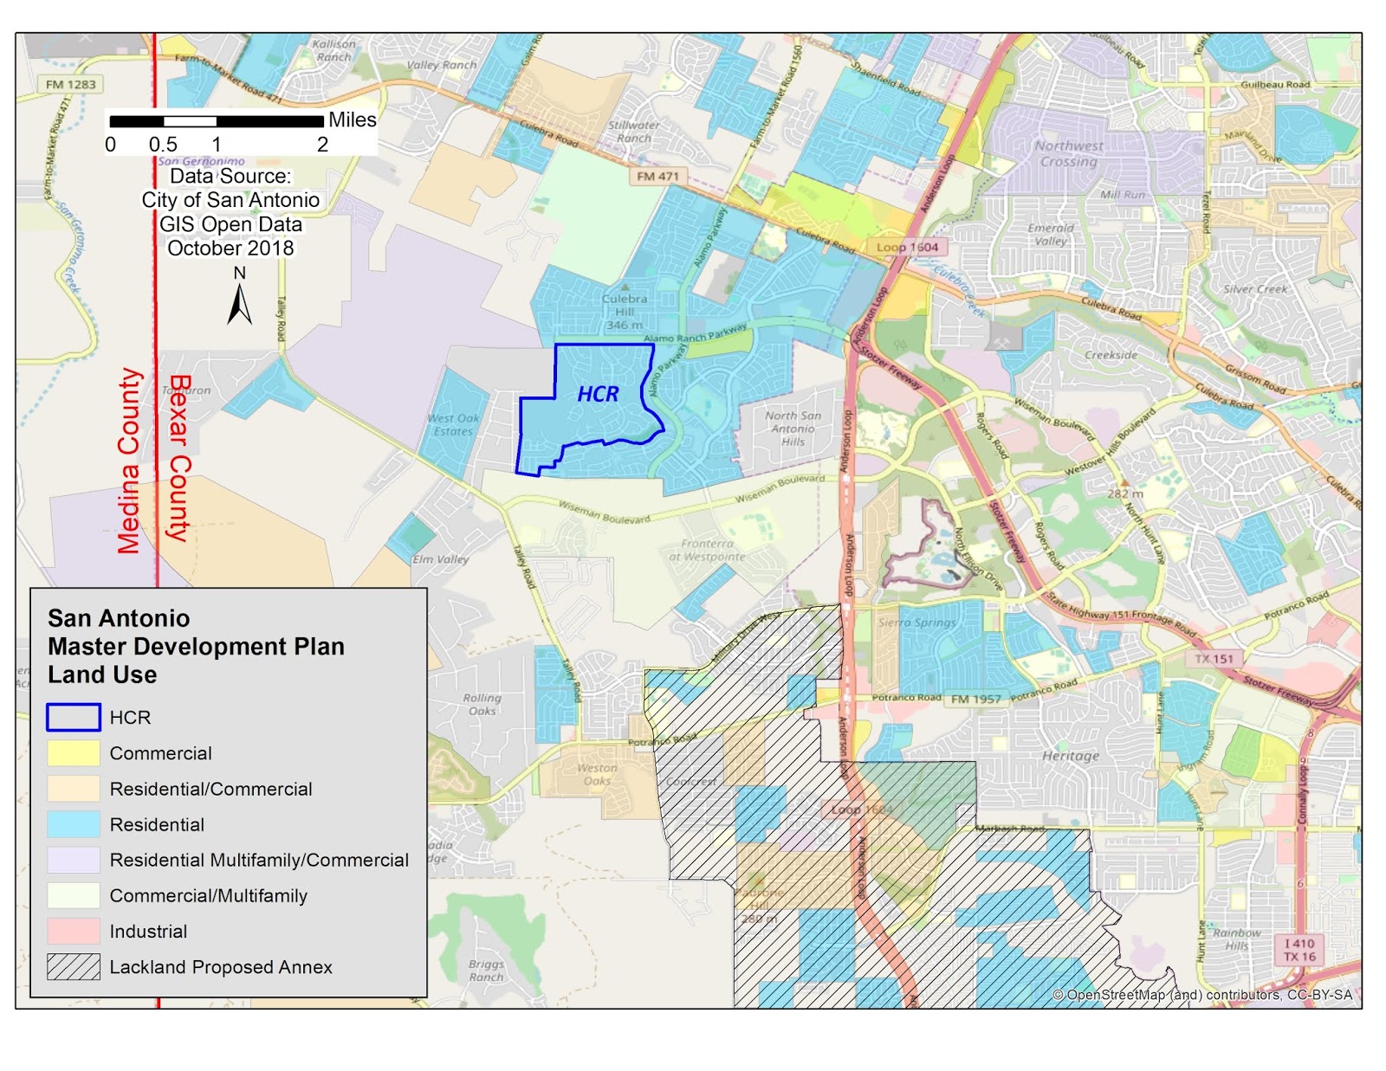This screenshot has height=1071, width=1386.
Task: Click the Northwest Crossing neighborhood label
Action: click(1069, 153)
